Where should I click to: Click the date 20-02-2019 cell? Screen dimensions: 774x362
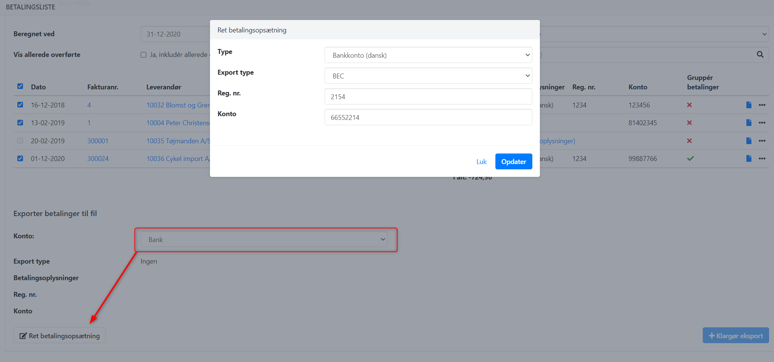click(48, 141)
